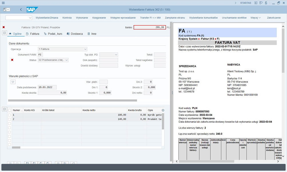The height and width of the screenshot is (172, 287).
Task: Click the play session icon near RTARTAS
Action: pos(256,3)
